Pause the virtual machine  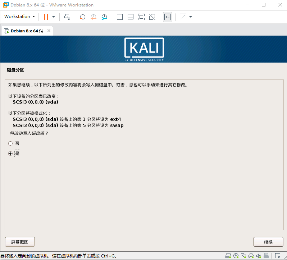point(46,17)
